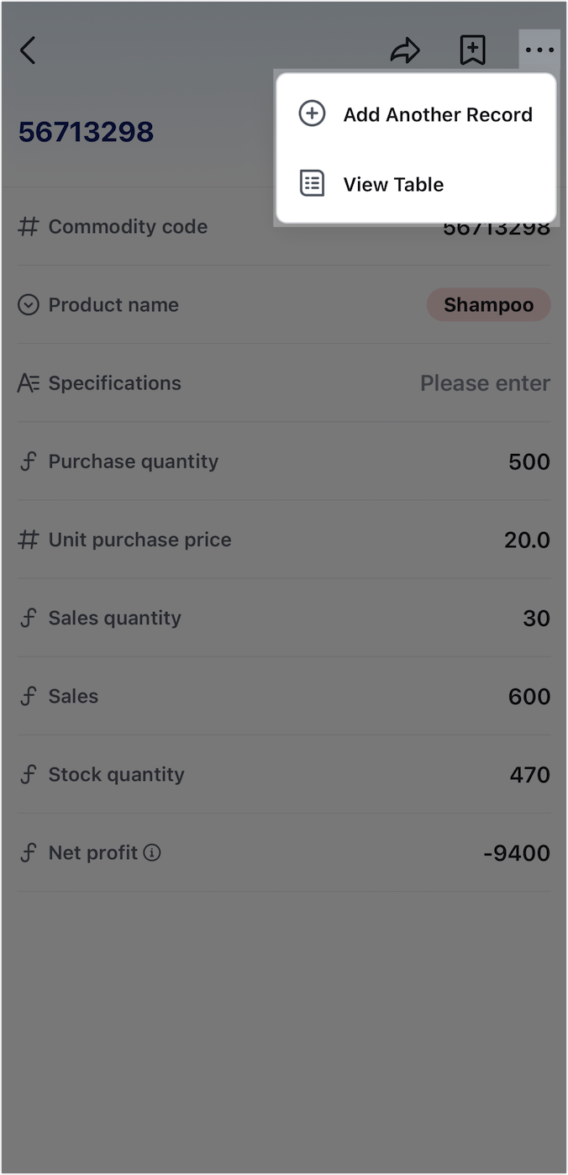Tap the Purchase quantity formula icon

(x=29, y=461)
